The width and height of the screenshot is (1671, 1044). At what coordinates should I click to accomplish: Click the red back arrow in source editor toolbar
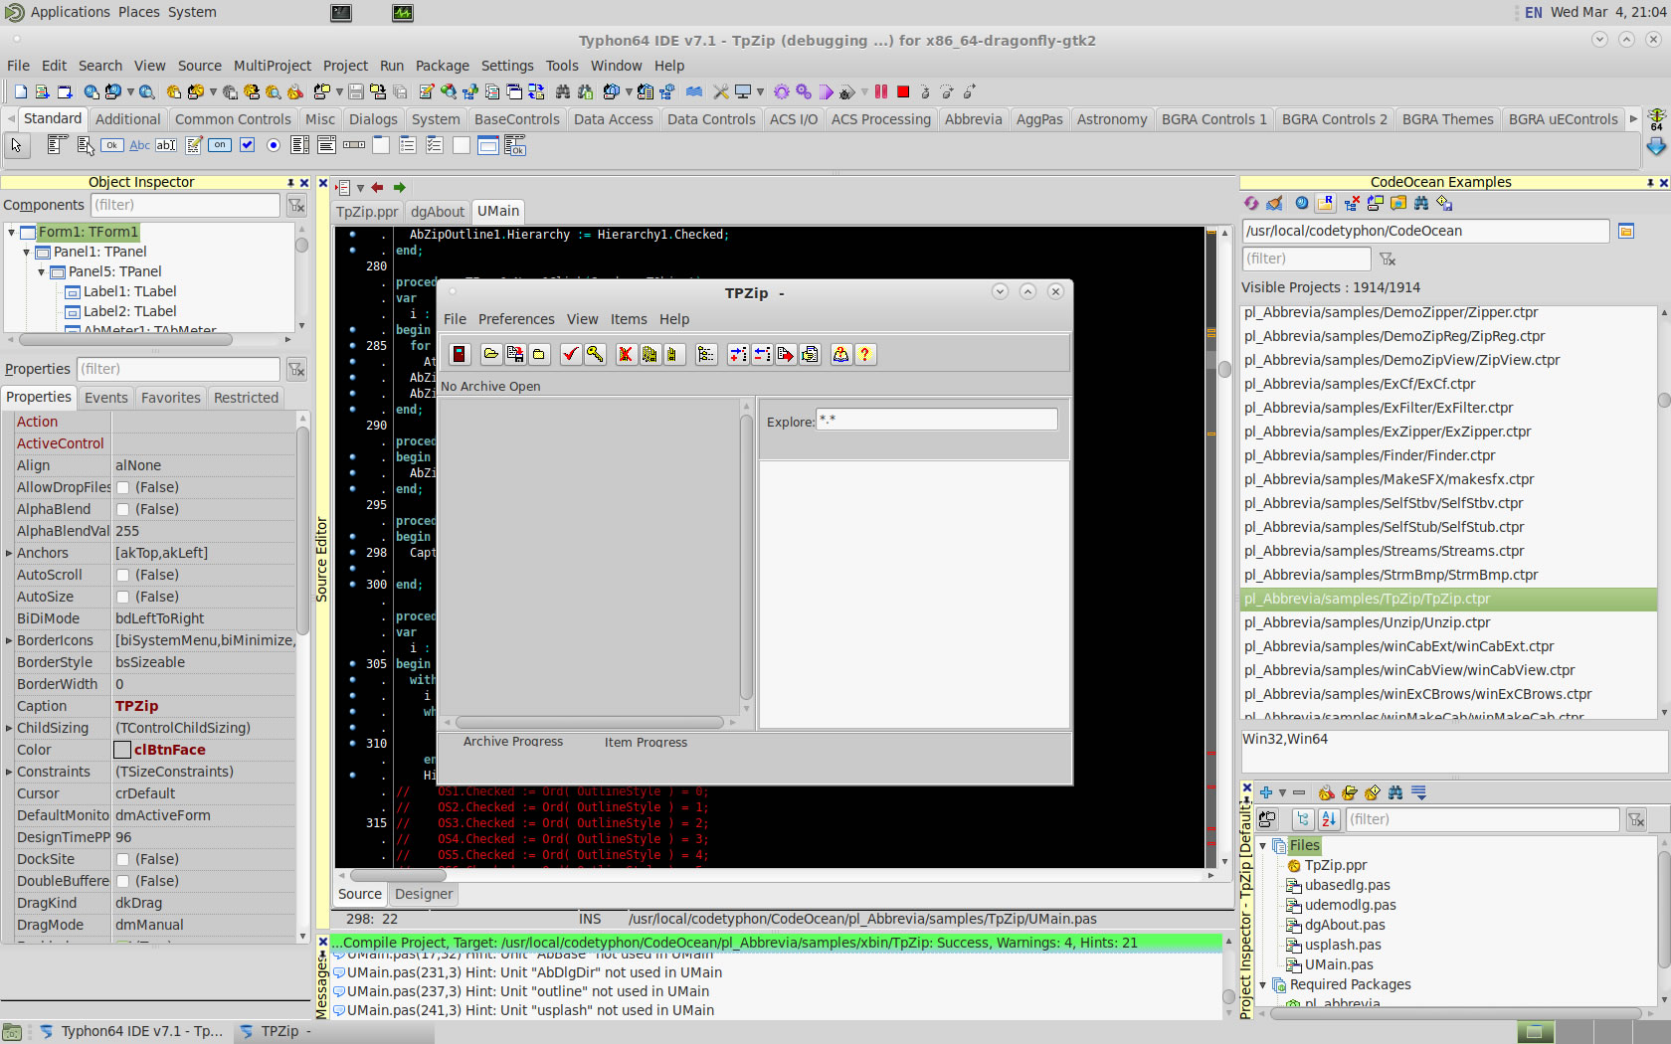click(377, 187)
